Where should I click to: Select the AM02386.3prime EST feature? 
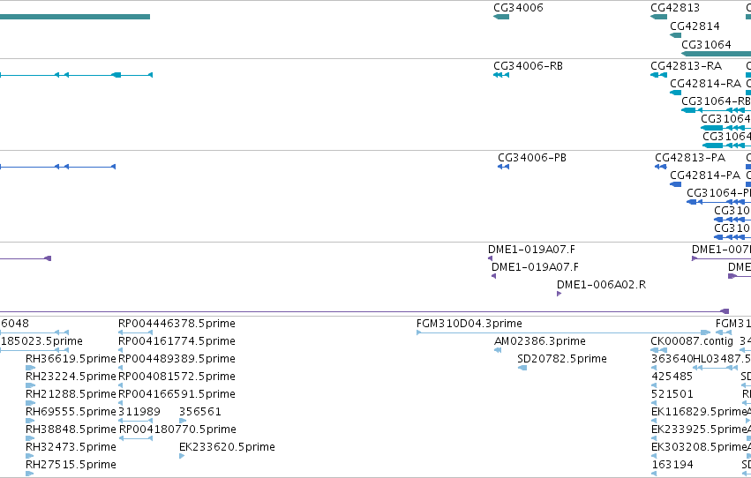click(498, 350)
